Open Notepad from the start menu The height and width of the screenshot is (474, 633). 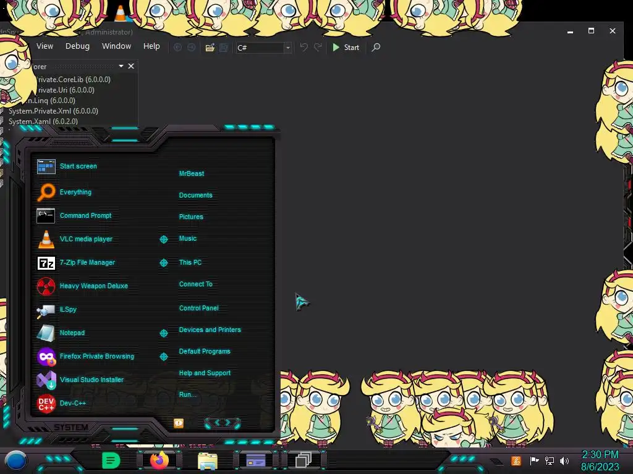[72, 333]
